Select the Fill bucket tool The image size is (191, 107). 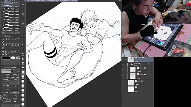pyautogui.click(x=3, y=51)
